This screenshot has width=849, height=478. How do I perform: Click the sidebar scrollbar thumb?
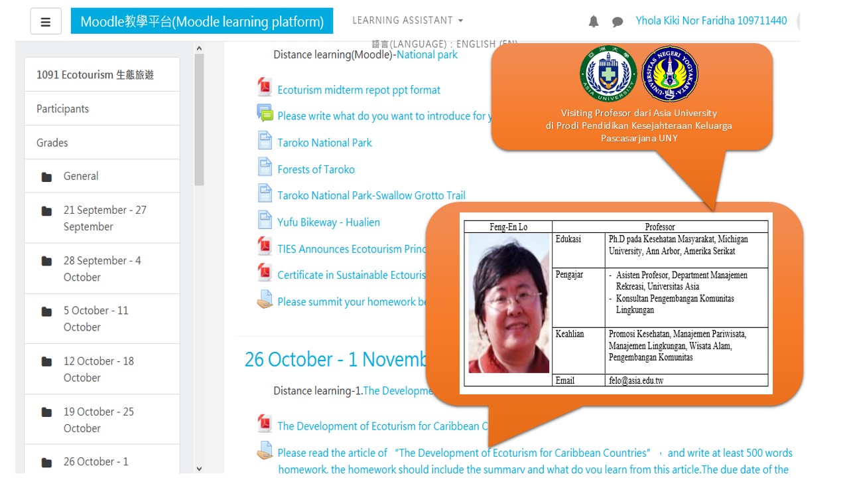tap(199, 119)
